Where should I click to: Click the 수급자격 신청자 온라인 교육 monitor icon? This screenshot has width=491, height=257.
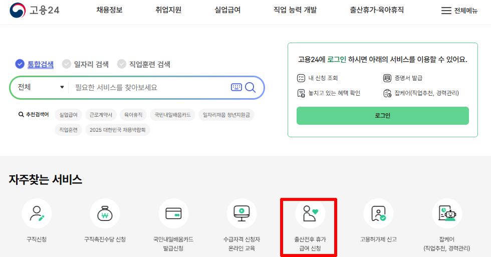(241, 213)
